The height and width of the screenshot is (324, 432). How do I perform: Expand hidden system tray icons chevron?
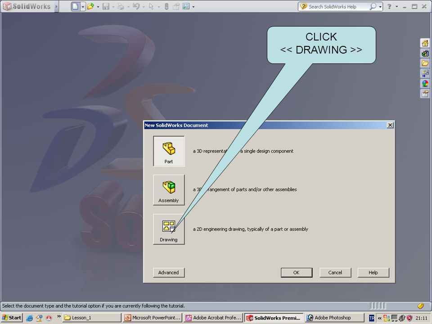pyautogui.click(x=380, y=318)
